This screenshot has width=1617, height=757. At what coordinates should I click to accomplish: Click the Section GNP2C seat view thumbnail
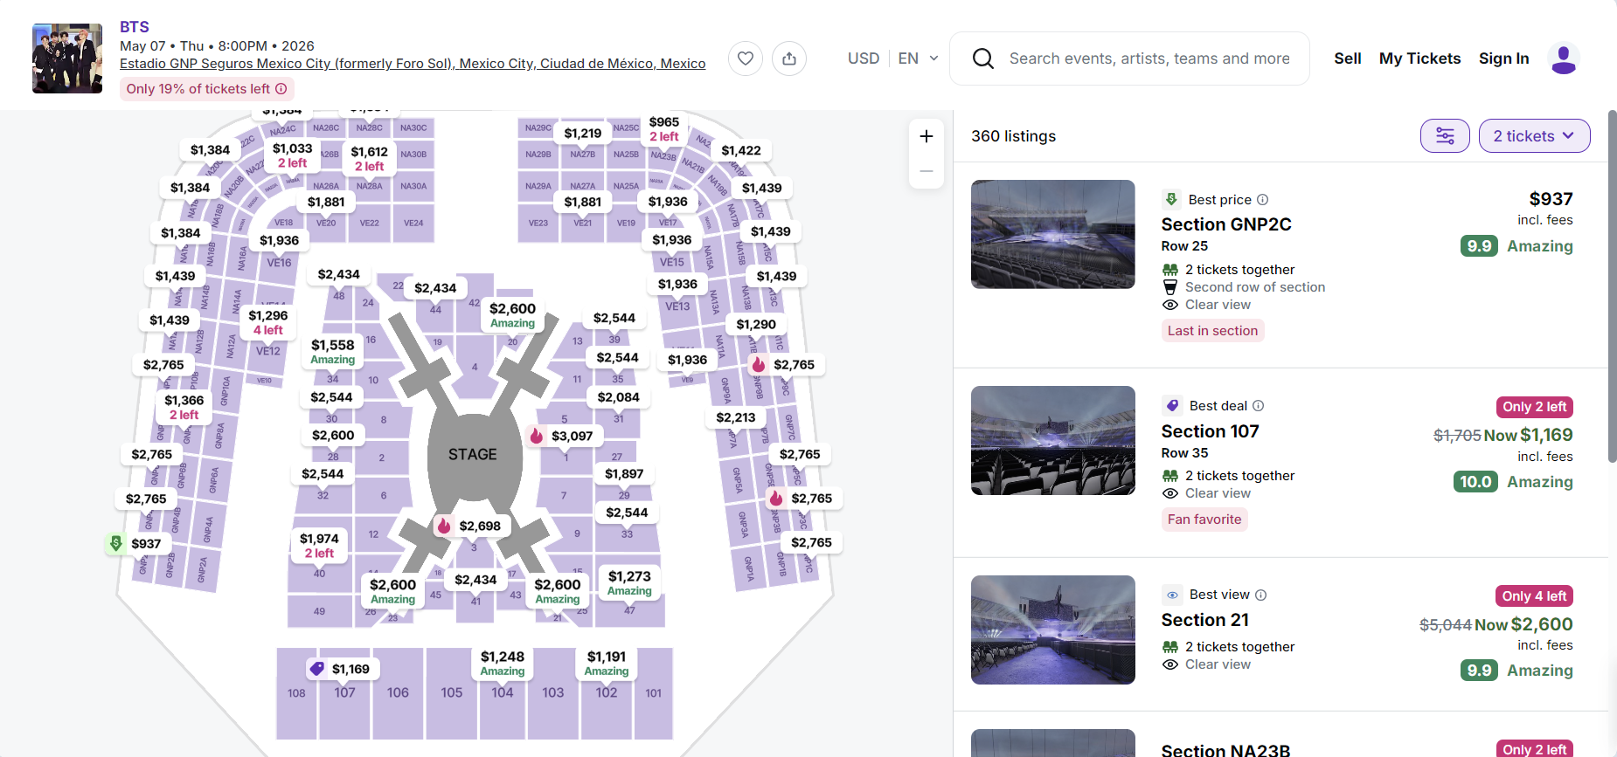click(1052, 234)
